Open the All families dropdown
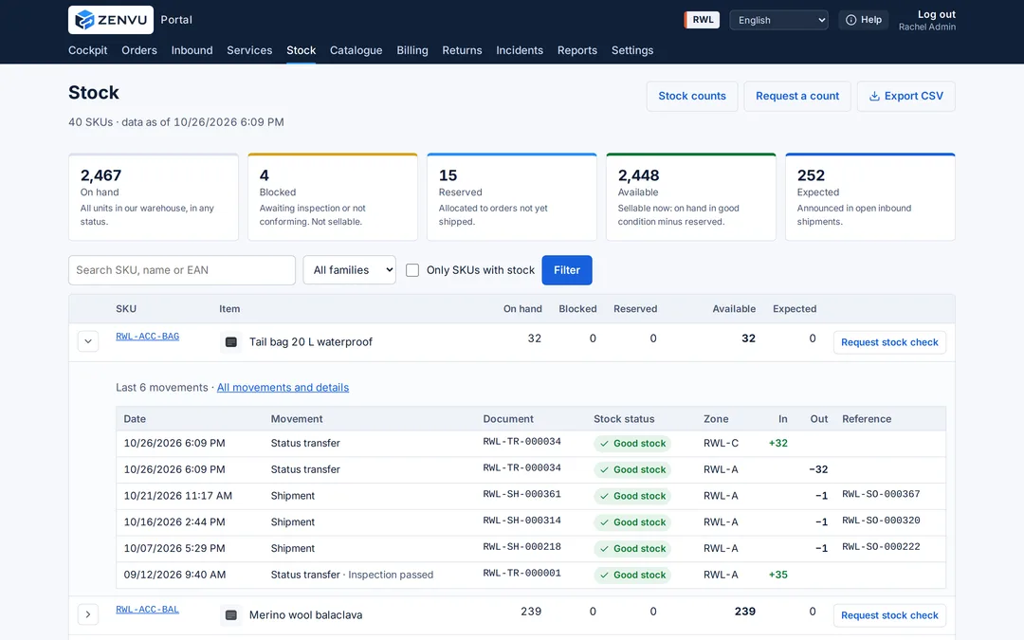This screenshot has height=640, width=1024. (349, 270)
